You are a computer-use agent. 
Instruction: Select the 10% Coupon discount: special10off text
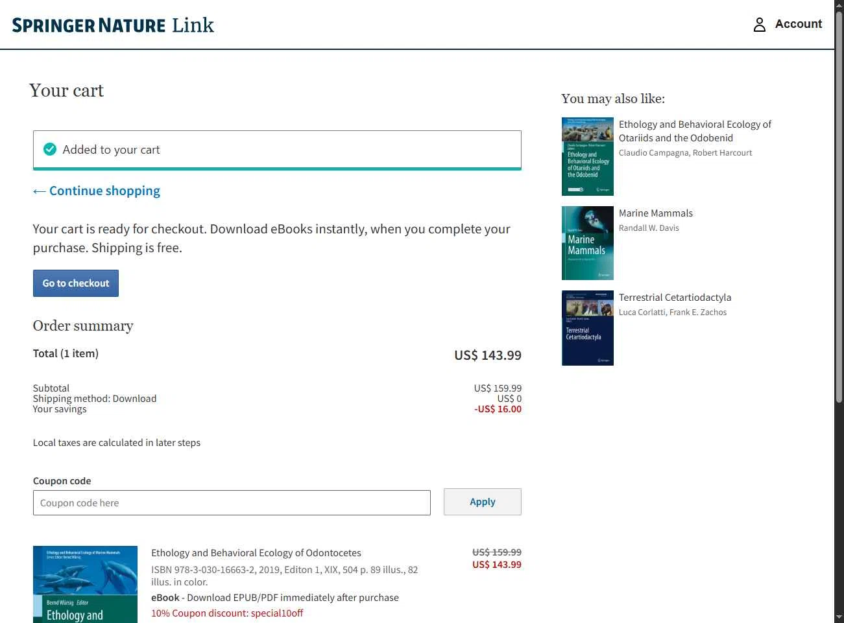point(227,613)
